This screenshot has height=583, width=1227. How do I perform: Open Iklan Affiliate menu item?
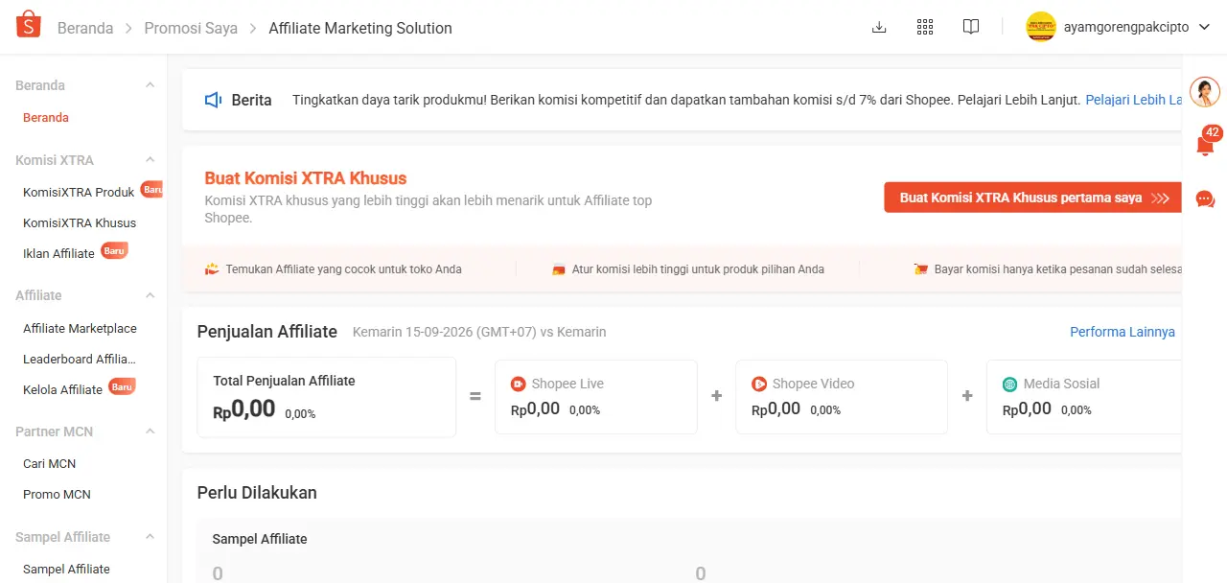point(58,254)
